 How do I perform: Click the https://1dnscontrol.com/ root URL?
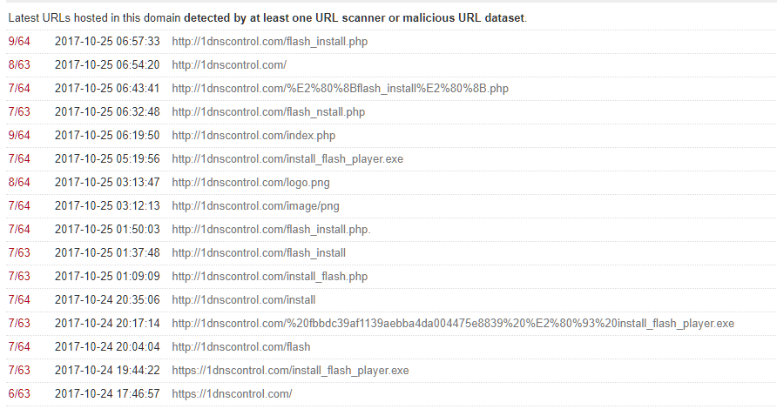tap(232, 393)
